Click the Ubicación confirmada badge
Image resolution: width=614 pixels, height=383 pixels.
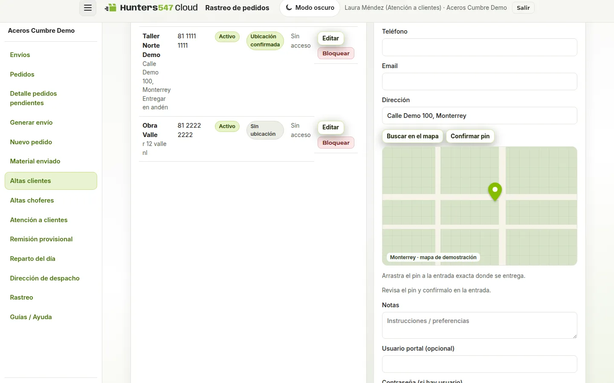coord(265,41)
